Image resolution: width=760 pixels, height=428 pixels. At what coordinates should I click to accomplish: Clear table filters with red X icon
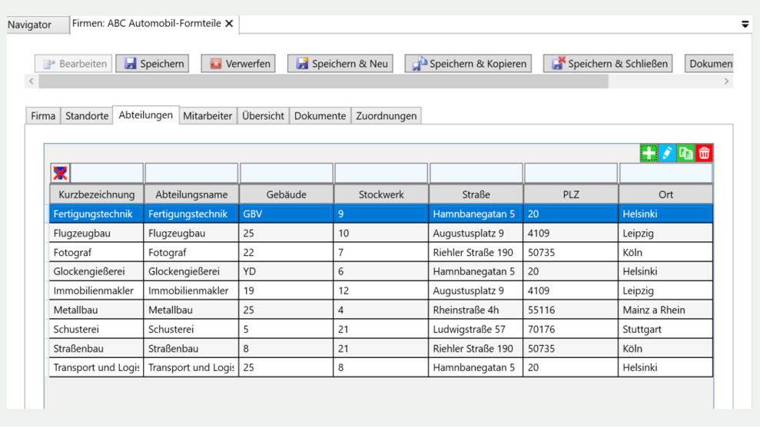tap(60, 173)
